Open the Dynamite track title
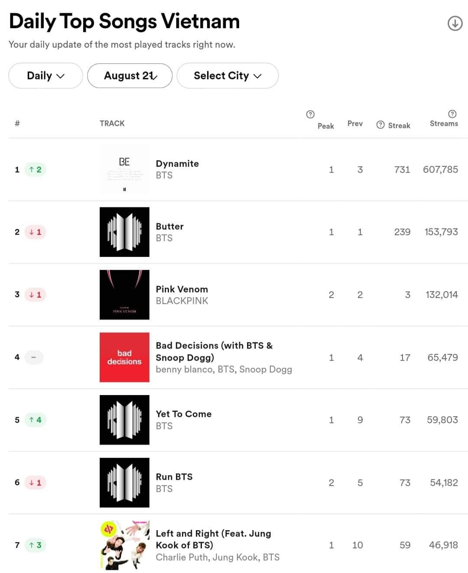Screen dimensions: 468x573 (x=177, y=164)
